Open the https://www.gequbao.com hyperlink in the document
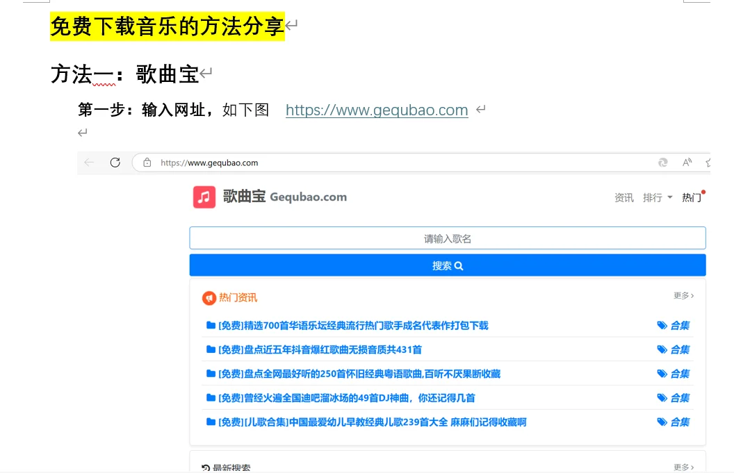Screen dimensions: 734x473 pyautogui.click(x=377, y=110)
